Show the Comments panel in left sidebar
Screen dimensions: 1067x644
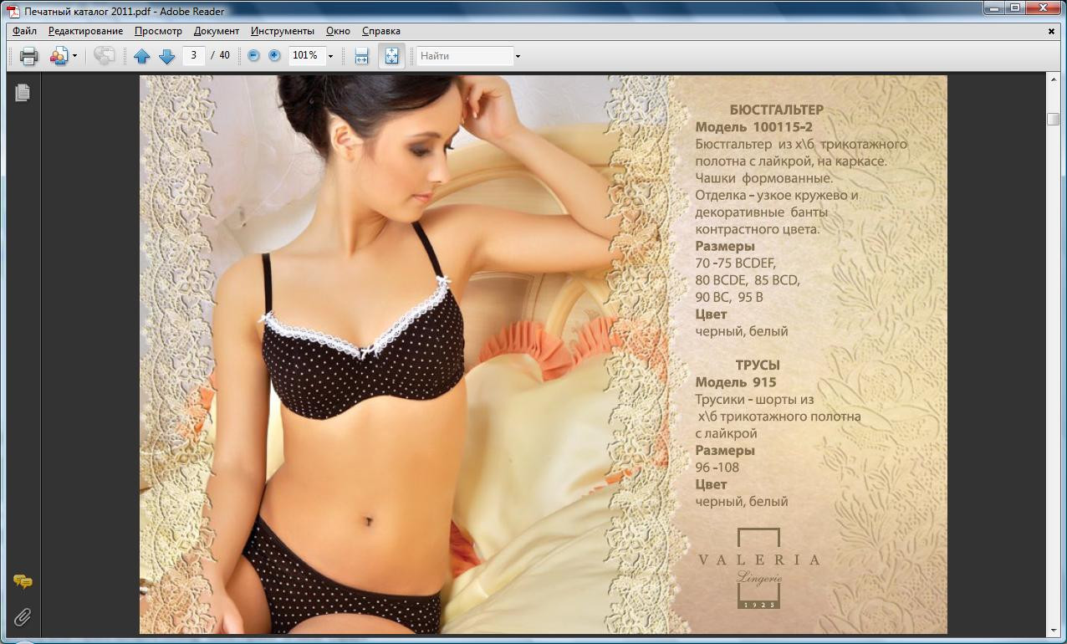pos(23,581)
